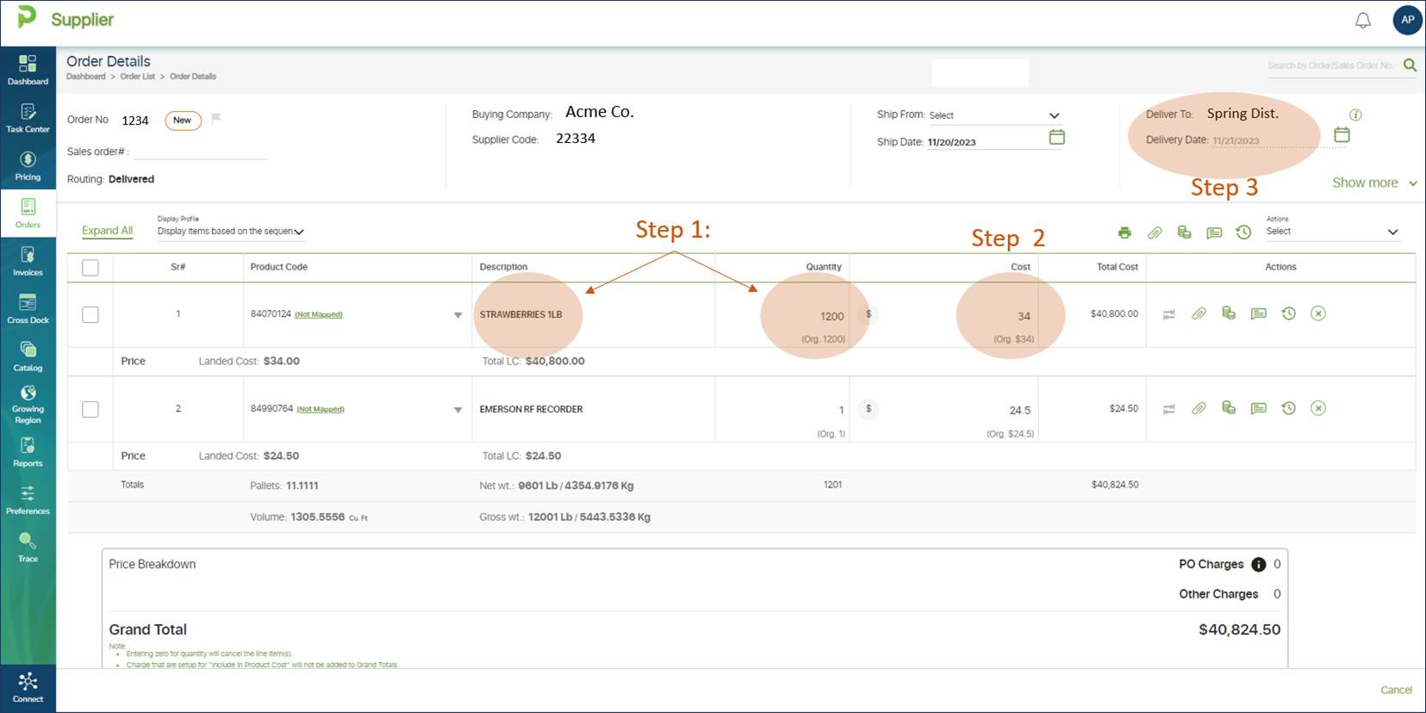Open the Dashboard sidebar item
Screen dimensions: 1426x713
pos(28,70)
